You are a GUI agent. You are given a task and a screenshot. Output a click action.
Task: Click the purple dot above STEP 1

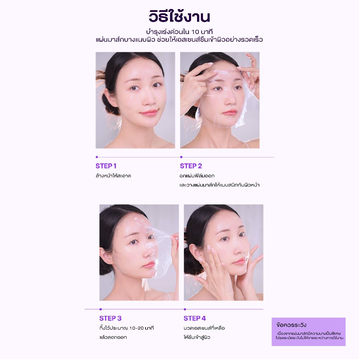(x=97, y=157)
